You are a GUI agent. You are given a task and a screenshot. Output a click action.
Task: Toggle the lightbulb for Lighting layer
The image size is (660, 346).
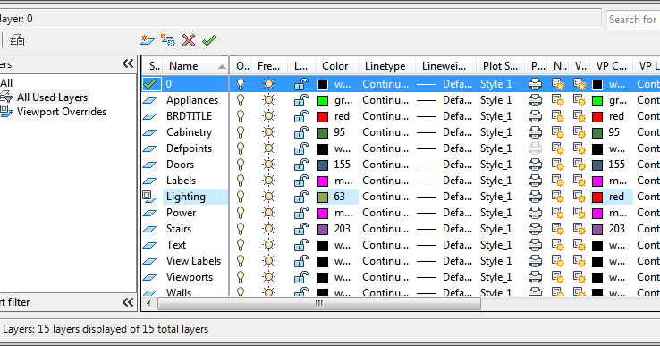coord(241,197)
